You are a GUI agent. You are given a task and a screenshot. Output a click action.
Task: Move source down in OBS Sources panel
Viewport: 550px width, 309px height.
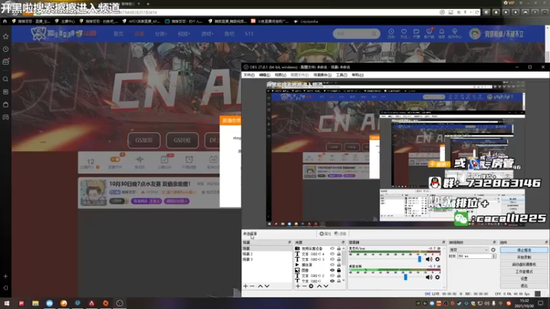[326, 286]
